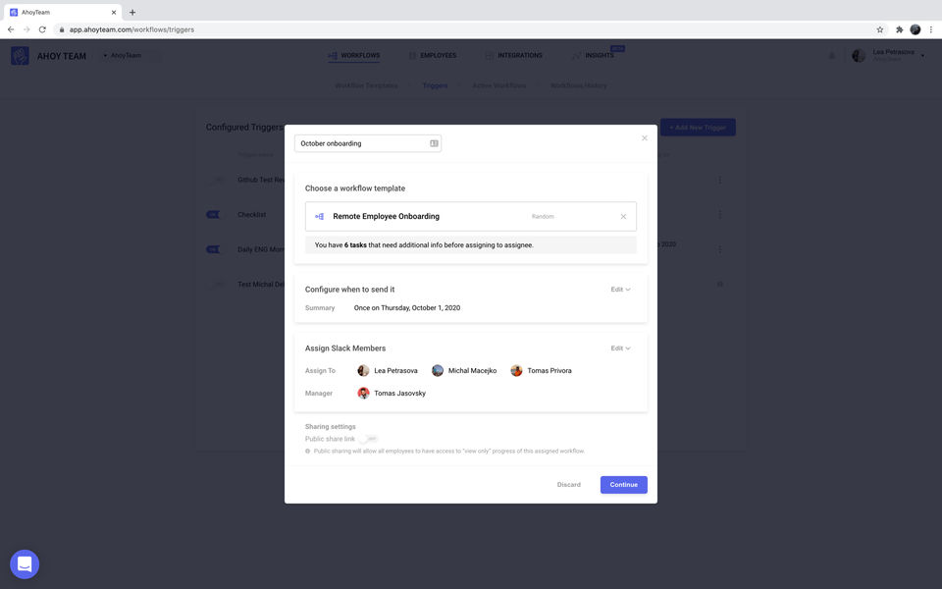Screen dimensions: 942x589
Task: Select the Remote Employee Onboarding template name
Action: tap(386, 216)
